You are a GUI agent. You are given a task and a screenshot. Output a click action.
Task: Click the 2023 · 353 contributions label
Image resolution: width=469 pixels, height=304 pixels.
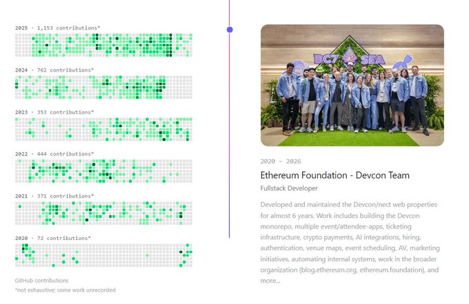pyautogui.click(x=54, y=112)
